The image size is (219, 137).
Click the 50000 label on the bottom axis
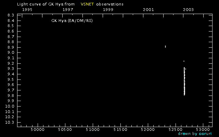click(38, 129)
